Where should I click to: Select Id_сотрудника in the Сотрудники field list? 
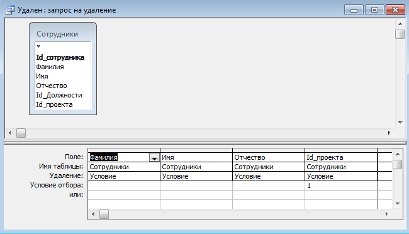(63, 57)
